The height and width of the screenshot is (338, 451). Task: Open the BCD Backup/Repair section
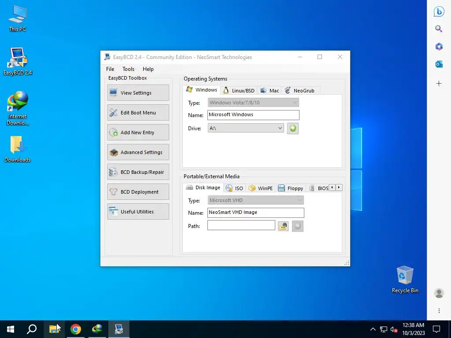(138, 172)
